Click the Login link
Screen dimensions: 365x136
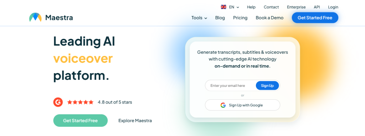(x=333, y=7)
